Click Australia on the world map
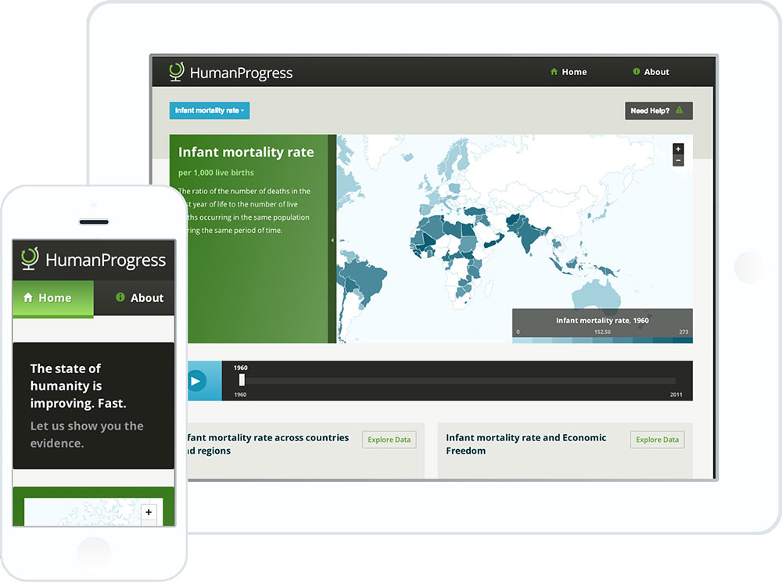This screenshot has height=582, width=782. (x=596, y=296)
